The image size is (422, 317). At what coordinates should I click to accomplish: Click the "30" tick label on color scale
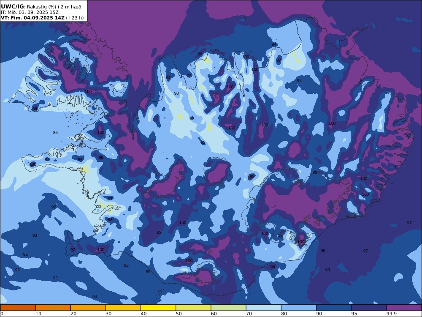[108, 314]
